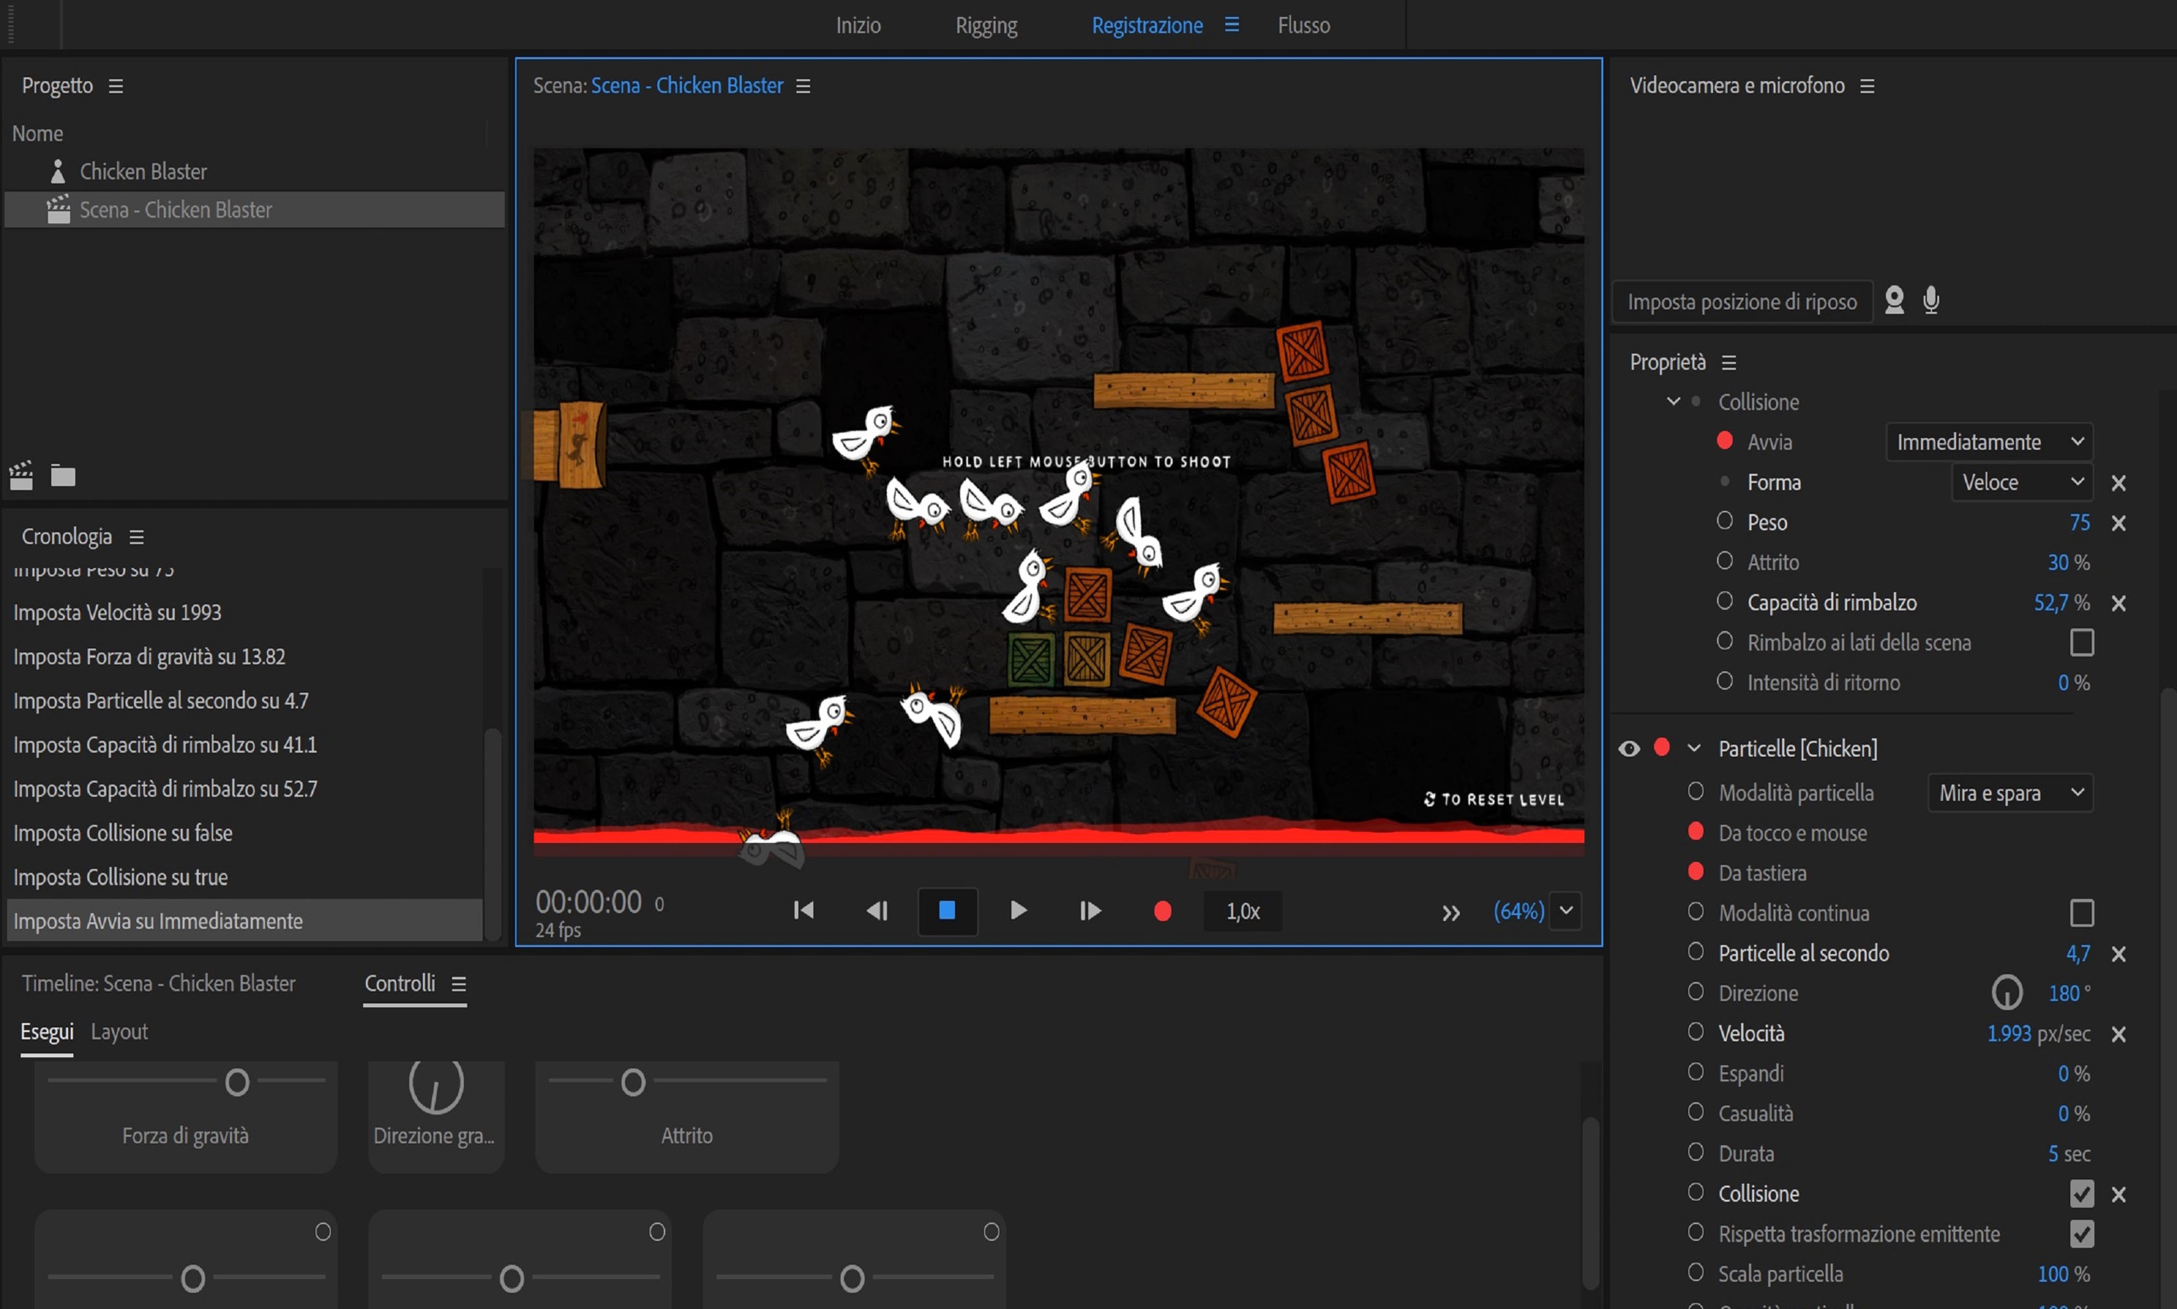
Task: Go to scene start with rewind icon
Action: (x=803, y=910)
